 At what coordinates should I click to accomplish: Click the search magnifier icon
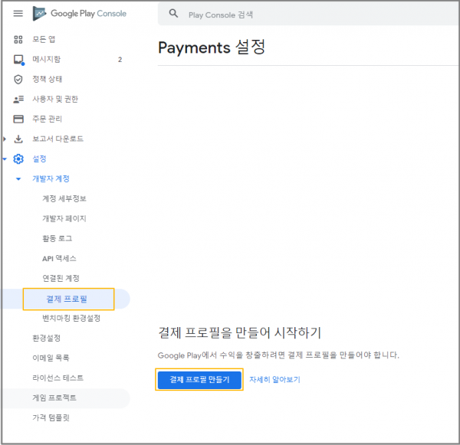click(173, 14)
